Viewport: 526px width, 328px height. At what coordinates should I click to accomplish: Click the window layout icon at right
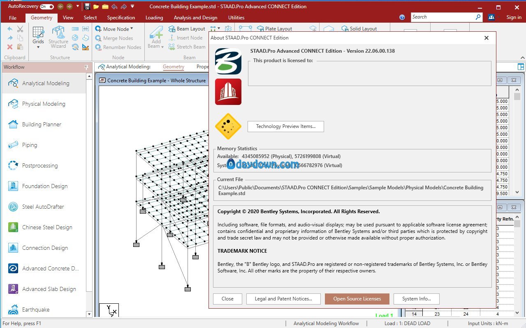[x=521, y=67]
